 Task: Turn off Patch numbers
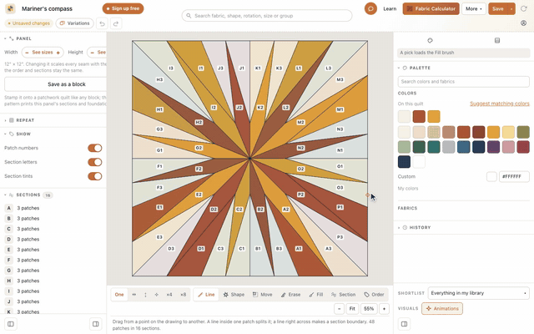click(95, 148)
